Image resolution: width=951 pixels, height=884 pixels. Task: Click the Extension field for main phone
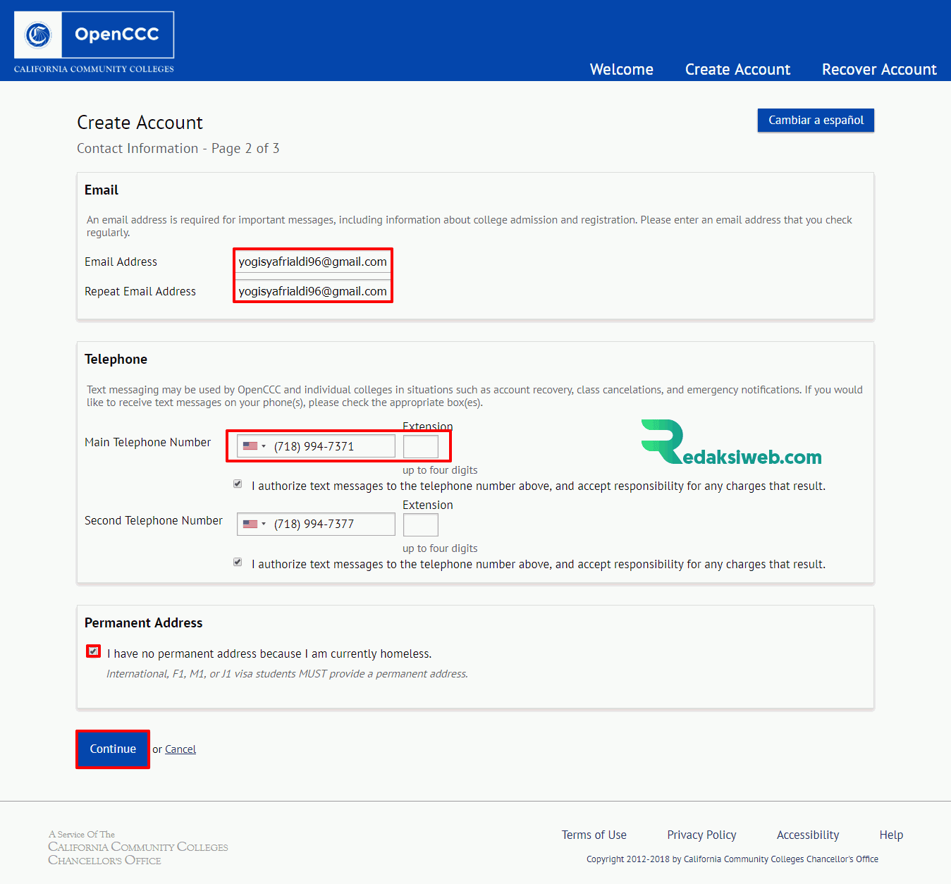click(x=420, y=446)
